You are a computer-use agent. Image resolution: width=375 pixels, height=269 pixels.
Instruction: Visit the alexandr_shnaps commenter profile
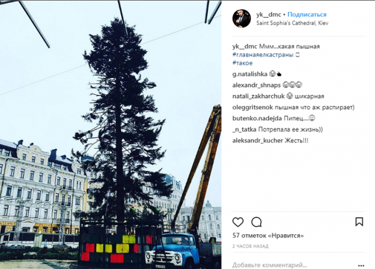pos(257,85)
